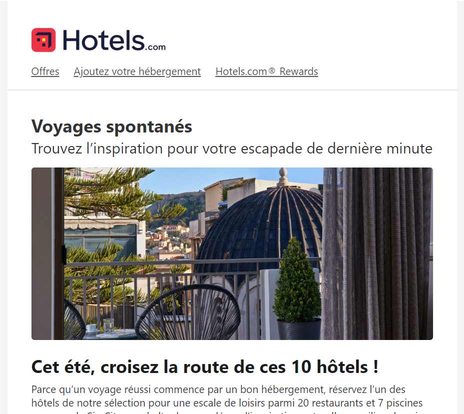Go to Hotels.com Rewards link
The width and height of the screenshot is (464, 414).
(x=267, y=71)
